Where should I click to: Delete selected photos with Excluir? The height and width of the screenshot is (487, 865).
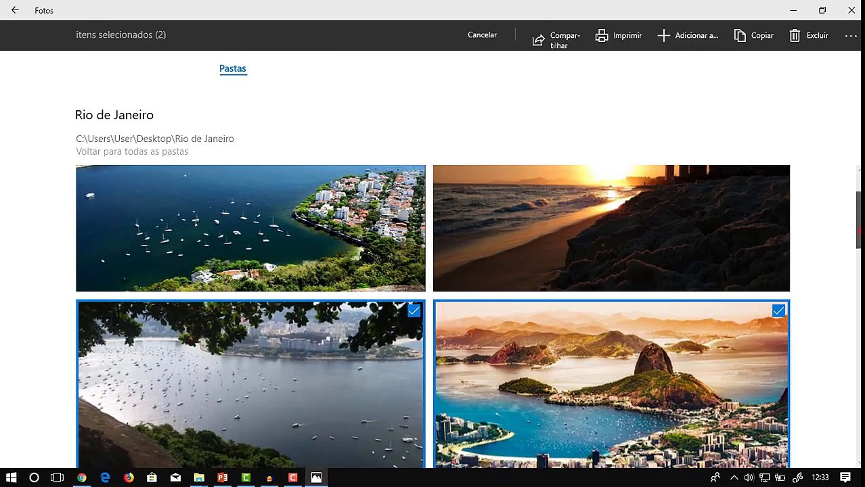pyautogui.click(x=808, y=35)
